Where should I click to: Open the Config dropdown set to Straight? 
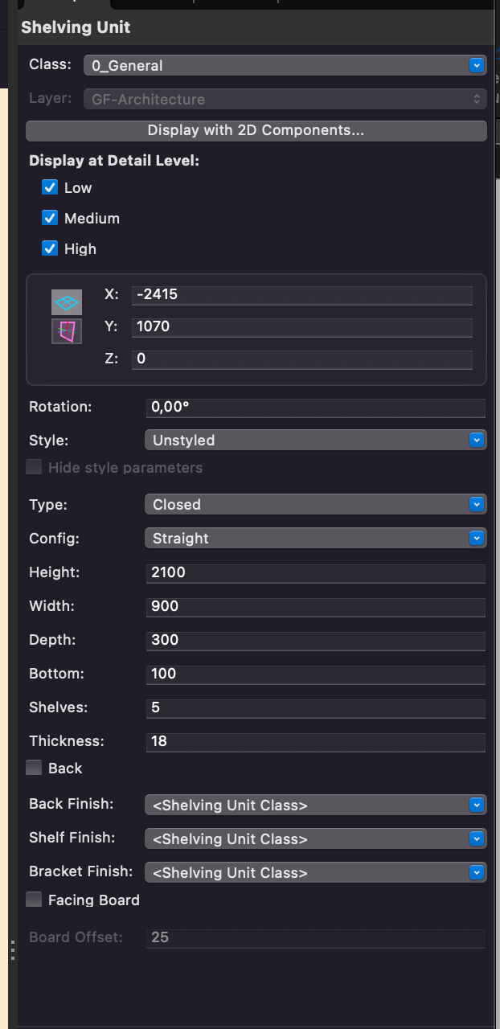(315, 539)
